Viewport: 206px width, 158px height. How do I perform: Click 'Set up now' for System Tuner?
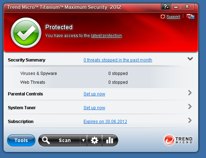pyautogui.click(x=95, y=107)
